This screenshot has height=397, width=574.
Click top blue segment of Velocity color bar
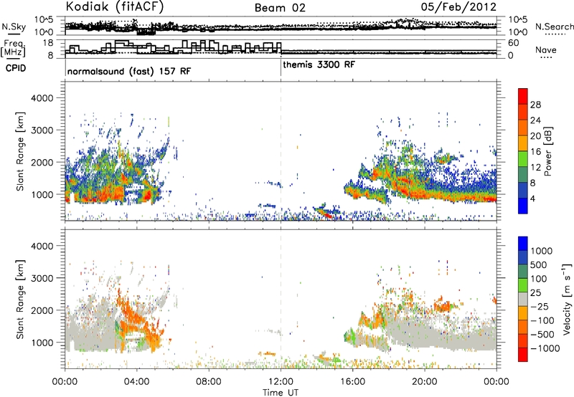point(523,244)
